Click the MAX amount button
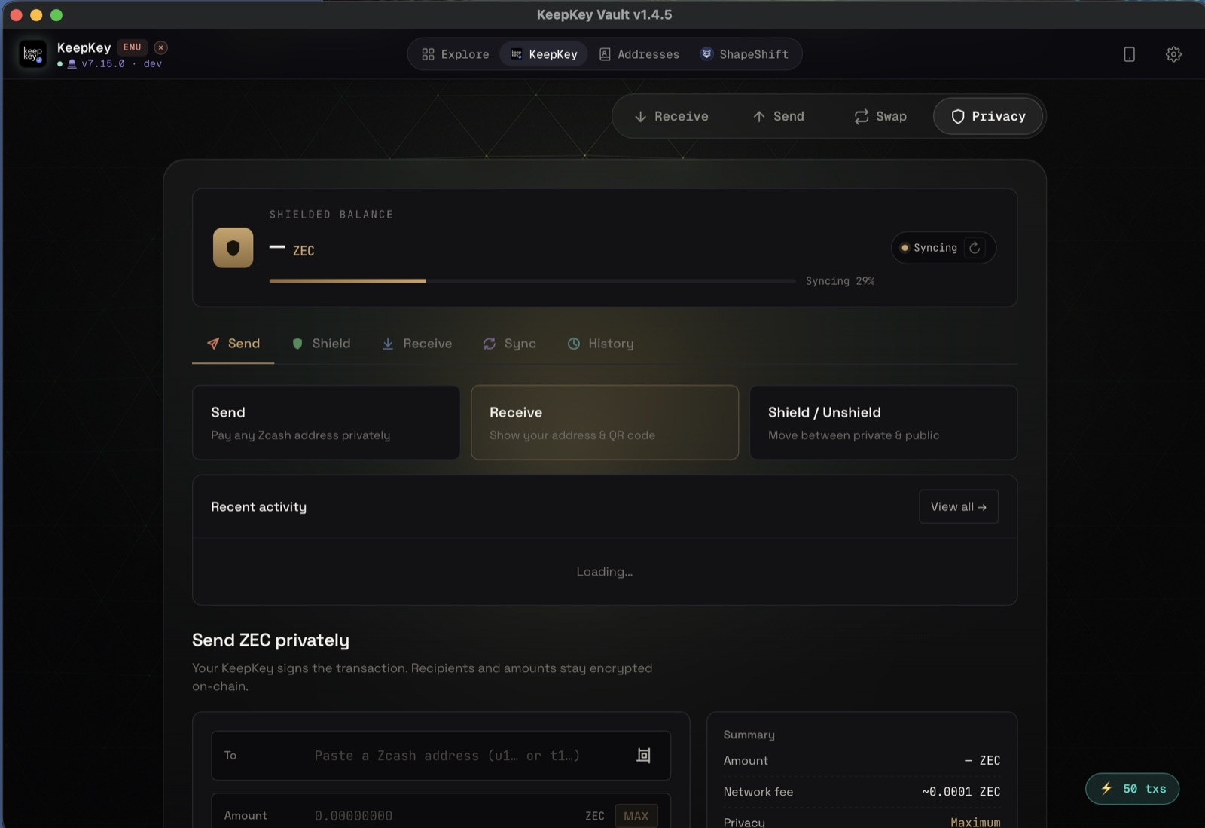The height and width of the screenshot is (828, 1205). click(636, 816)
